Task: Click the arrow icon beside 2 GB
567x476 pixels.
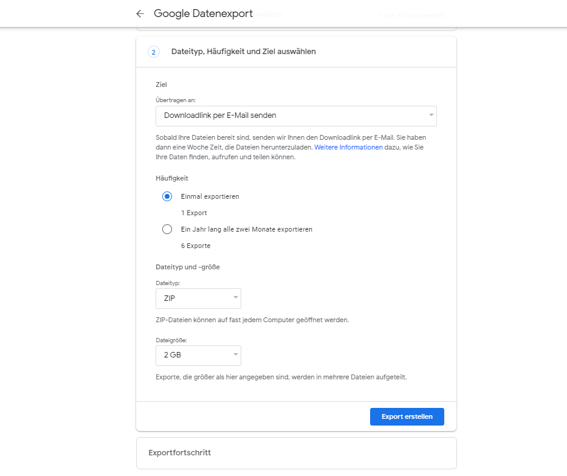Action: coord(235,355)
